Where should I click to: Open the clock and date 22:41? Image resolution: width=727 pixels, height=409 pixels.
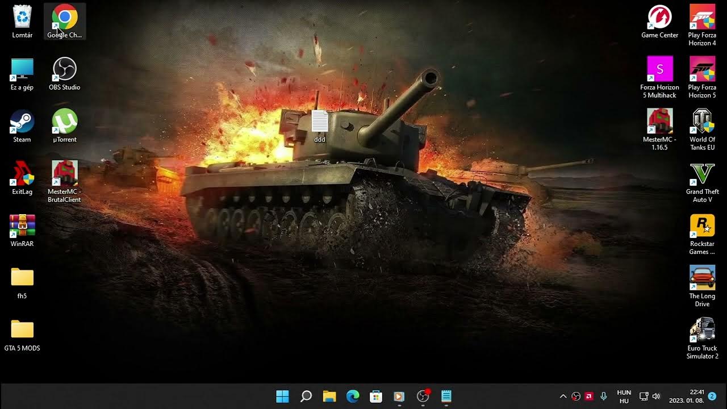pos(687,397)
